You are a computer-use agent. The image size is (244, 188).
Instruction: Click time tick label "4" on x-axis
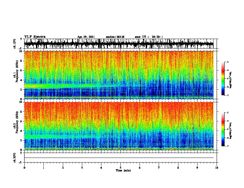pyautogui.click(x=101, y=168)
